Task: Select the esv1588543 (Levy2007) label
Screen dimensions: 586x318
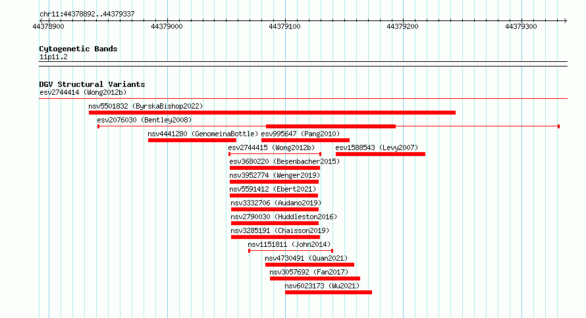Action: [x=377, y=147]
